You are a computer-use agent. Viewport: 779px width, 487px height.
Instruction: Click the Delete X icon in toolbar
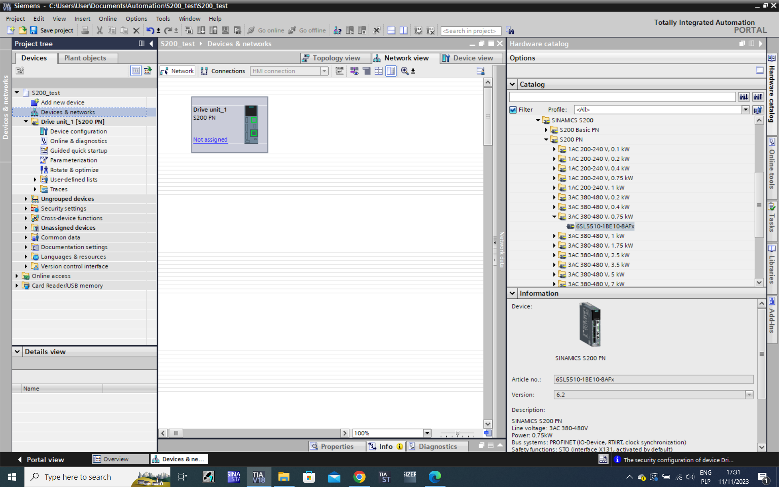point(136,30)
